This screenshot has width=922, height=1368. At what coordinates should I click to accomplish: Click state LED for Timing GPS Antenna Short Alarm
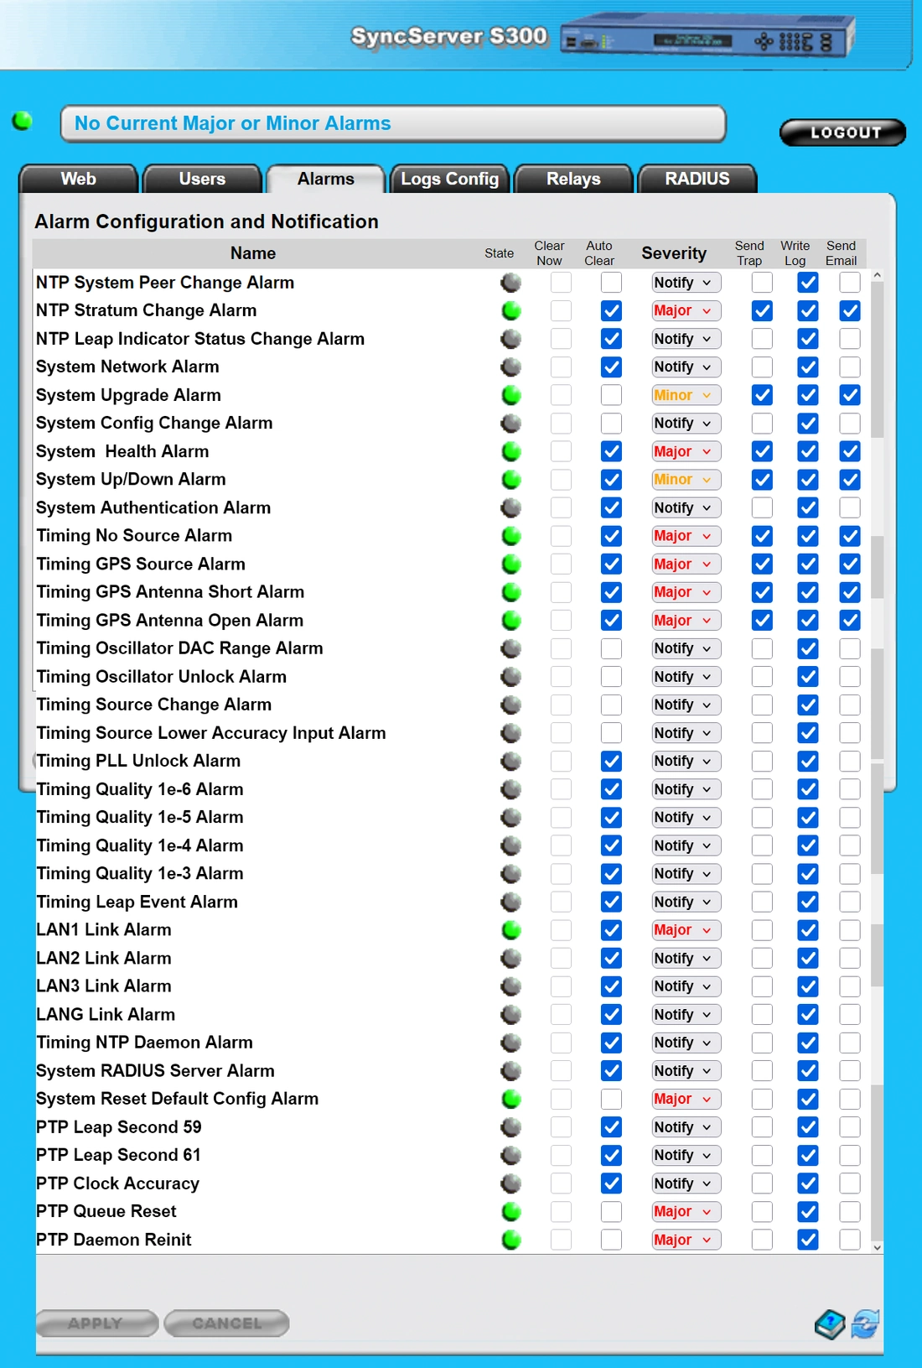coord(511,592)
